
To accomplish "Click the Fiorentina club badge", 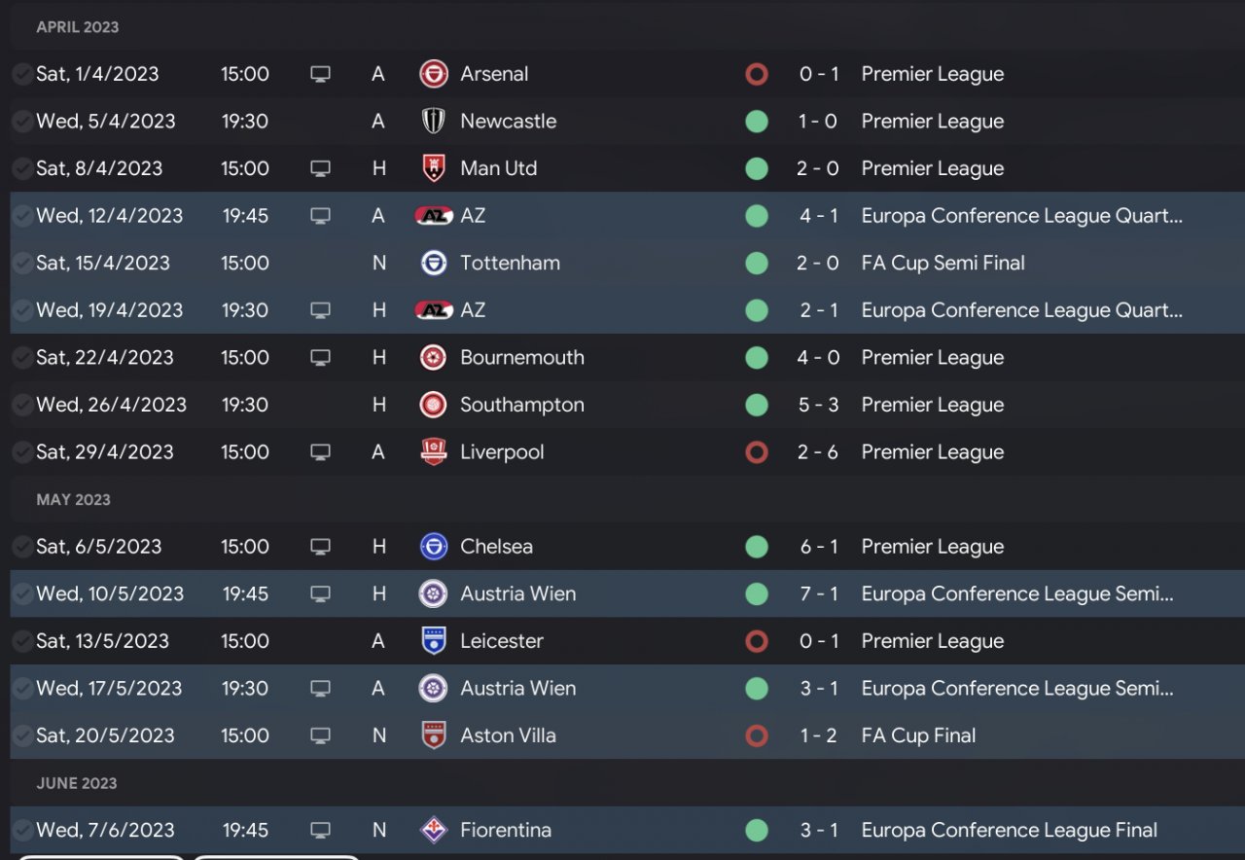I will tap(433, 831).
